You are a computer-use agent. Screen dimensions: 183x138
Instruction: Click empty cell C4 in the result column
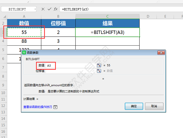(107, 41)
